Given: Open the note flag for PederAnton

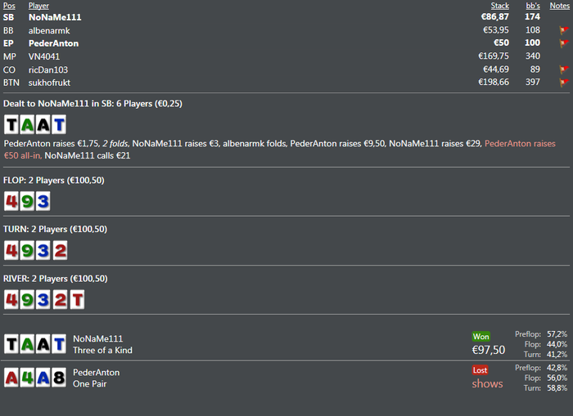Looking at the screenshot, I should 564,43.
